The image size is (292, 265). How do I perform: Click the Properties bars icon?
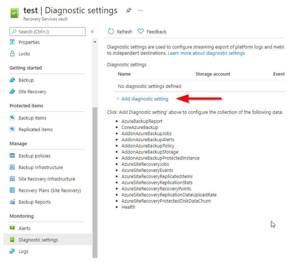click(x=12, y=42)
